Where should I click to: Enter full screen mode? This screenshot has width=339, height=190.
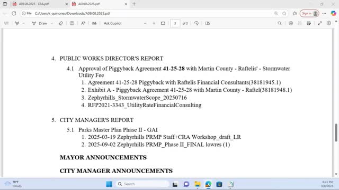(320, 23)
